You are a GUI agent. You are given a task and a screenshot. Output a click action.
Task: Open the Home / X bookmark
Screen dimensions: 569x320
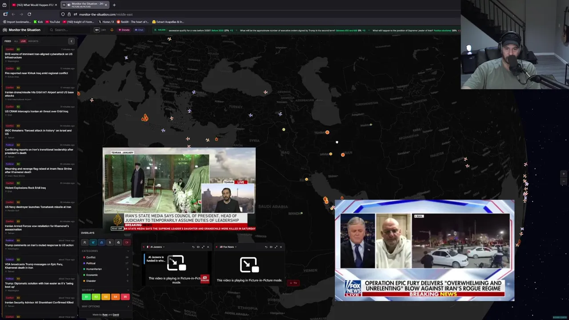pyautogui.click(x=106, y=22)
